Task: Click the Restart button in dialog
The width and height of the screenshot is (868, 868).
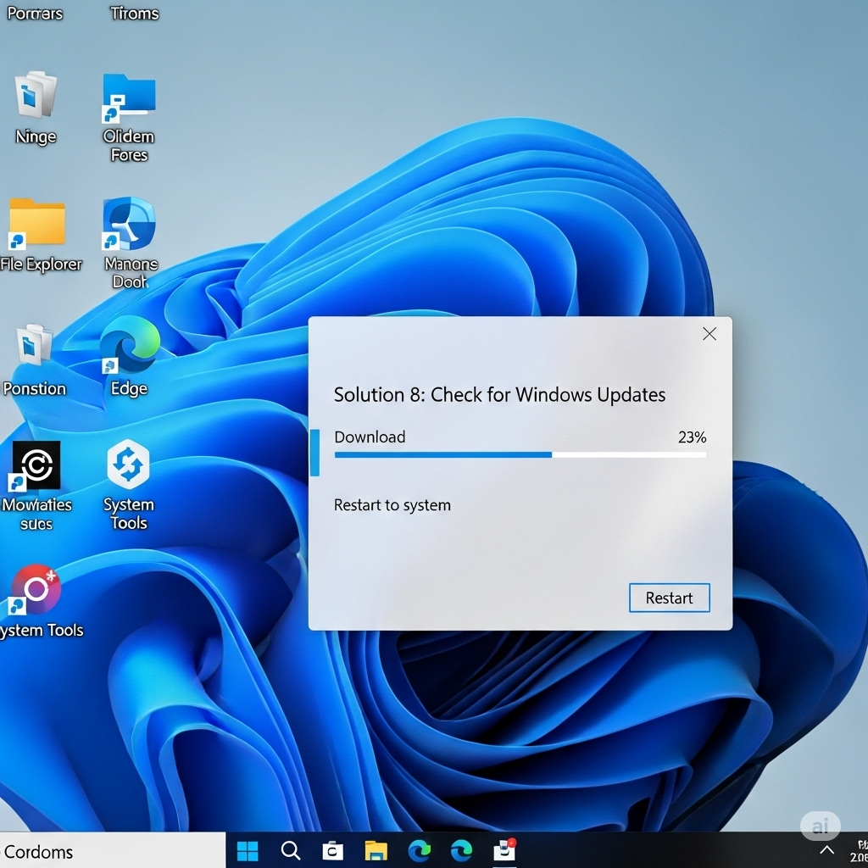Action: click(x=670, y=598)
